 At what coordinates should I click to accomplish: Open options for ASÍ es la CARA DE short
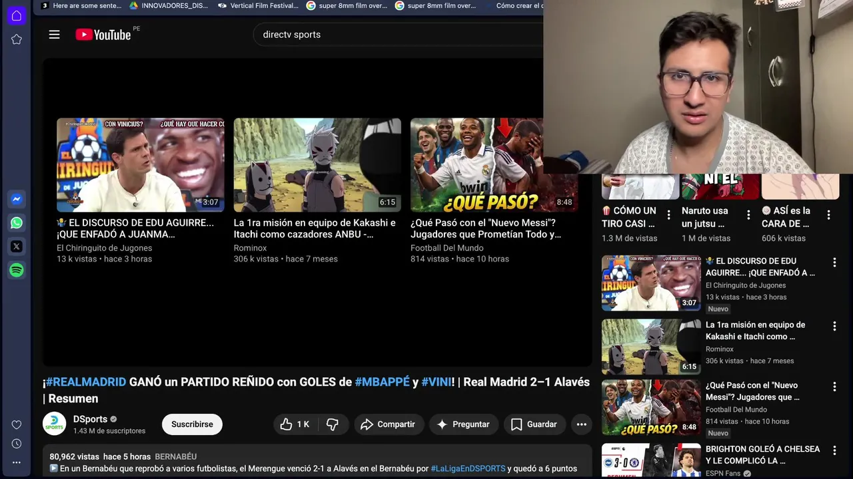coord(828,215)
